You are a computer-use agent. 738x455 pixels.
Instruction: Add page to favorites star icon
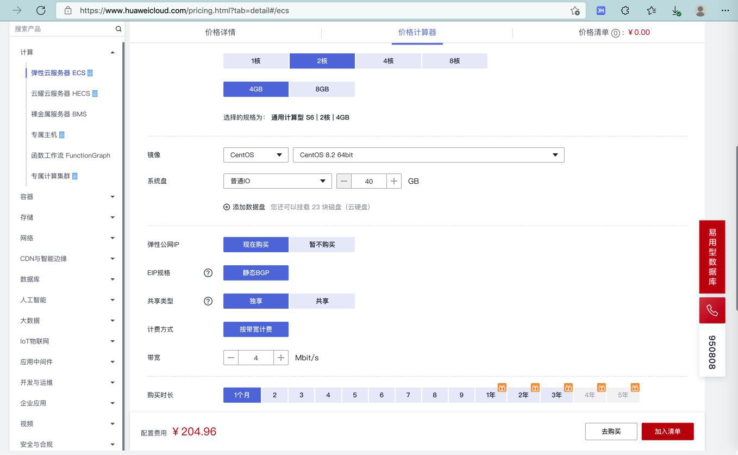coord(575,10)
